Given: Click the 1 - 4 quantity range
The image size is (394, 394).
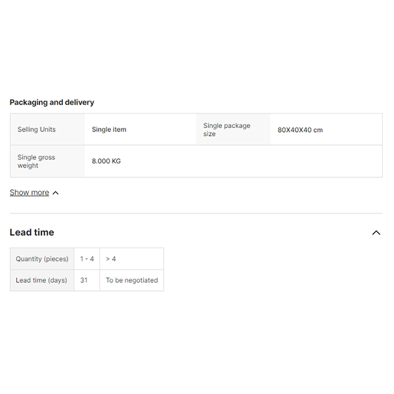Looking at the screenshot, I should pyautogui.click(x=87, y=259).
